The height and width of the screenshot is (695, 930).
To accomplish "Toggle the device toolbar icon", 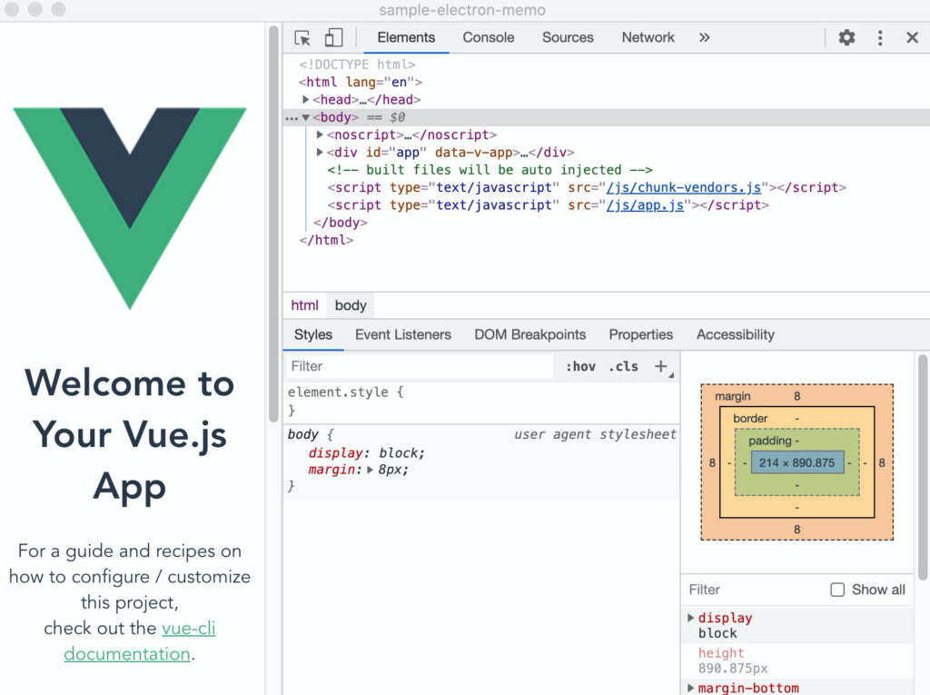I will (333, 37).
